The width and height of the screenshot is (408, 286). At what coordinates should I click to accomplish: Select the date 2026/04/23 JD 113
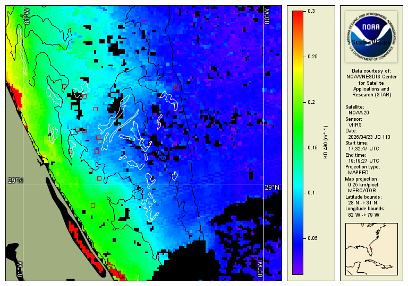(x=369, y=137)
